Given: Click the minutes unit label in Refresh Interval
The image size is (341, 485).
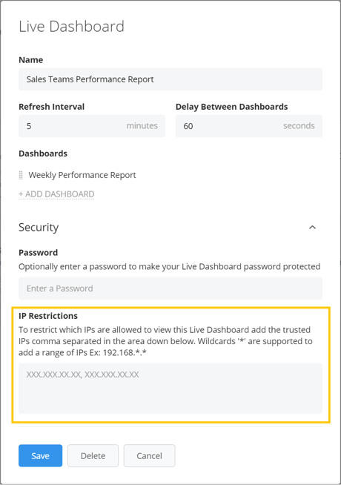Looking at the screenshot, I should tap(142, 126).
